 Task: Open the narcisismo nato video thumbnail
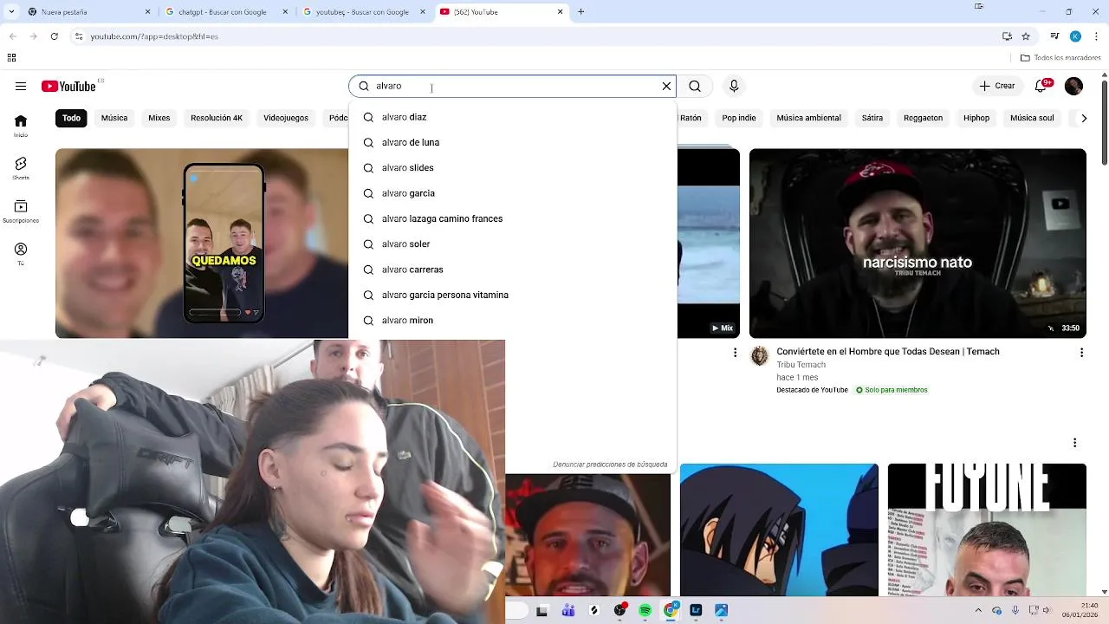tap(918, 243)
